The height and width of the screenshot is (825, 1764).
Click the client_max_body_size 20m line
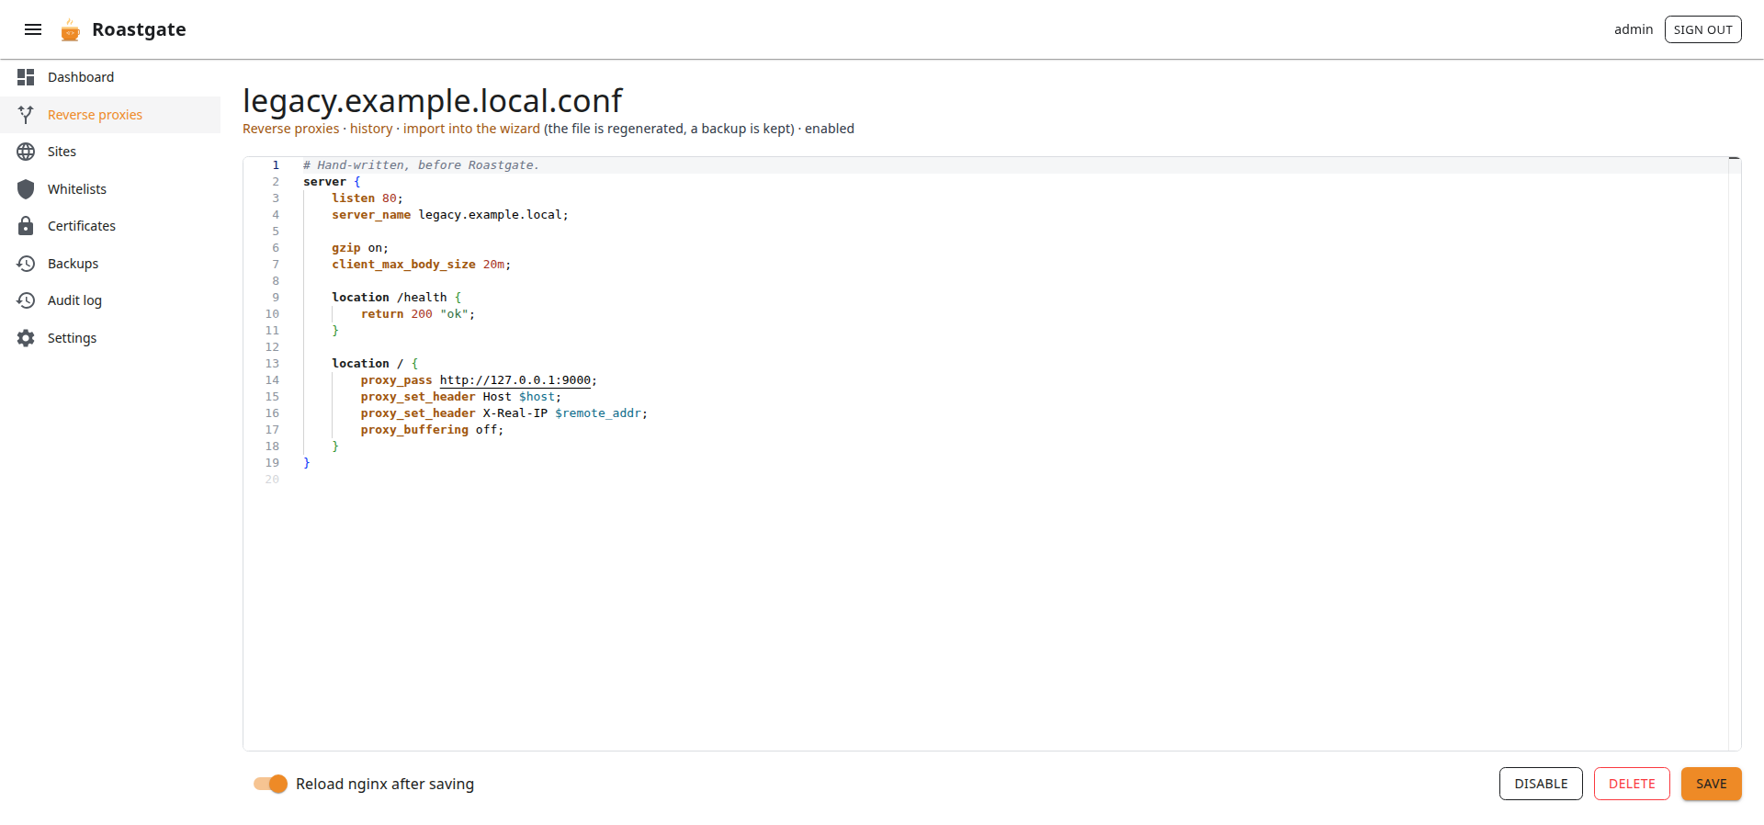coord(422,265)
